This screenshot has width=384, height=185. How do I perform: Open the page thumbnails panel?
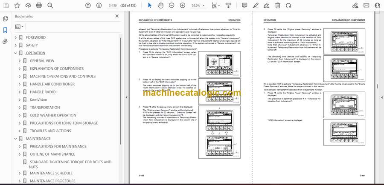click(x=5, y=19)
